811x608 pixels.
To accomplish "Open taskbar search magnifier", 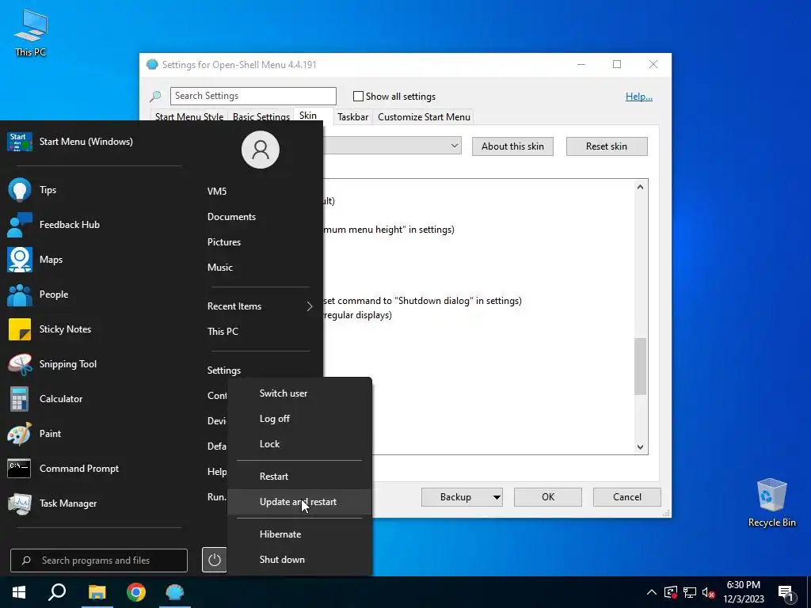I will point(57,592).
